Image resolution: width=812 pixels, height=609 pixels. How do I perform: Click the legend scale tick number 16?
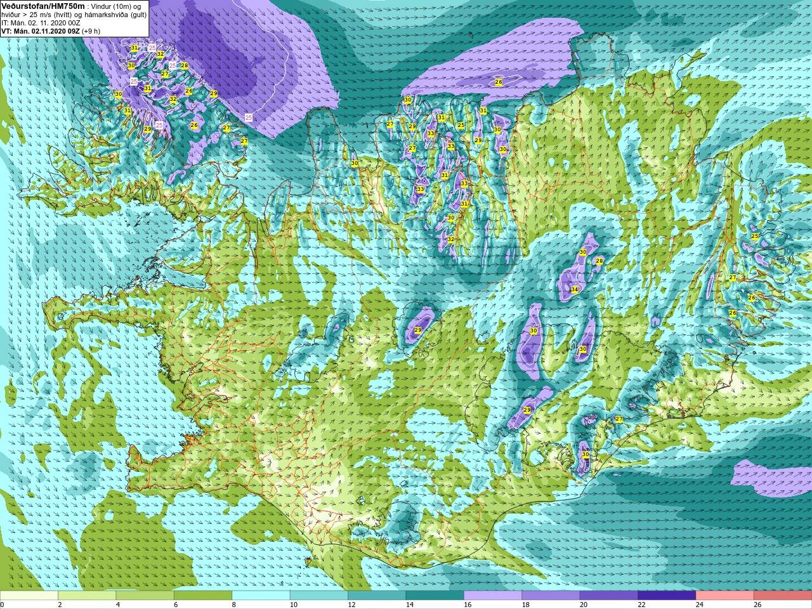[x=468, y=605]
